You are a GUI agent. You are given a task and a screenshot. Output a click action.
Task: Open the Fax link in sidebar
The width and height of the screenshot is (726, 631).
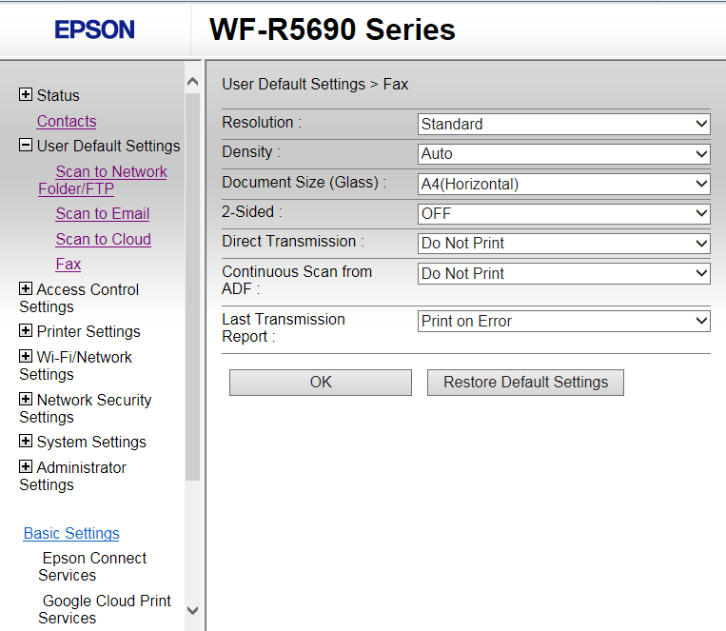[x=69, y=264]
